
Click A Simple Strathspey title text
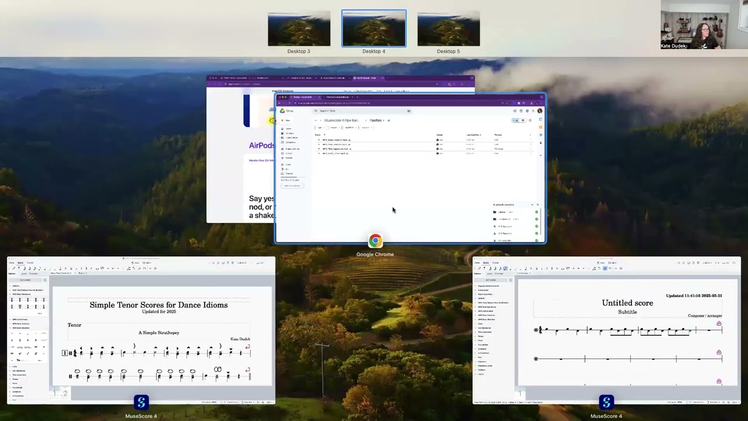pyautogui.click(x=159, y=333)
